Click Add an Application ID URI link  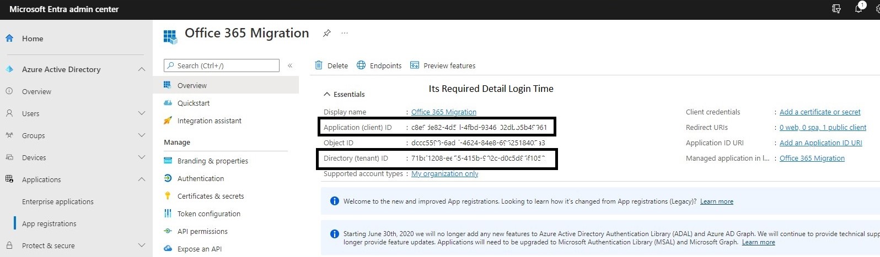pyautogui.click(x=820, y=143)
